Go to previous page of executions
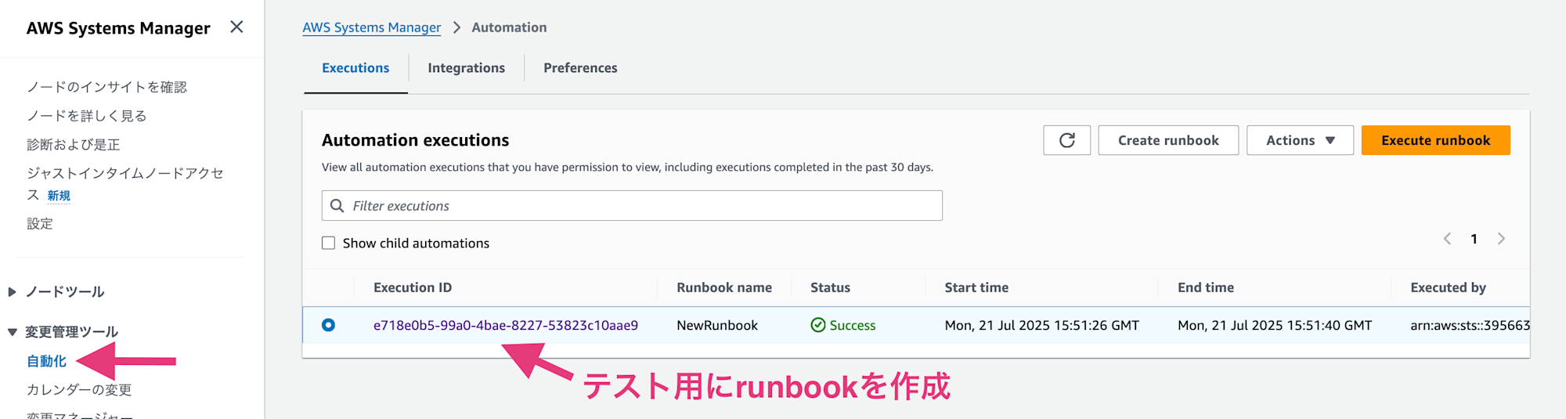Screen dimensions: 1566x419 click(x=1447, y=239)
